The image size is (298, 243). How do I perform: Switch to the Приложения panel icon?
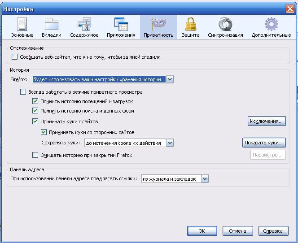[x=121, y=25]
